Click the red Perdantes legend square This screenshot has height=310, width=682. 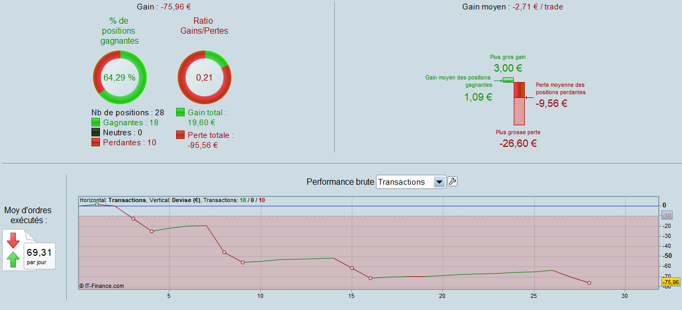[96, 142]
